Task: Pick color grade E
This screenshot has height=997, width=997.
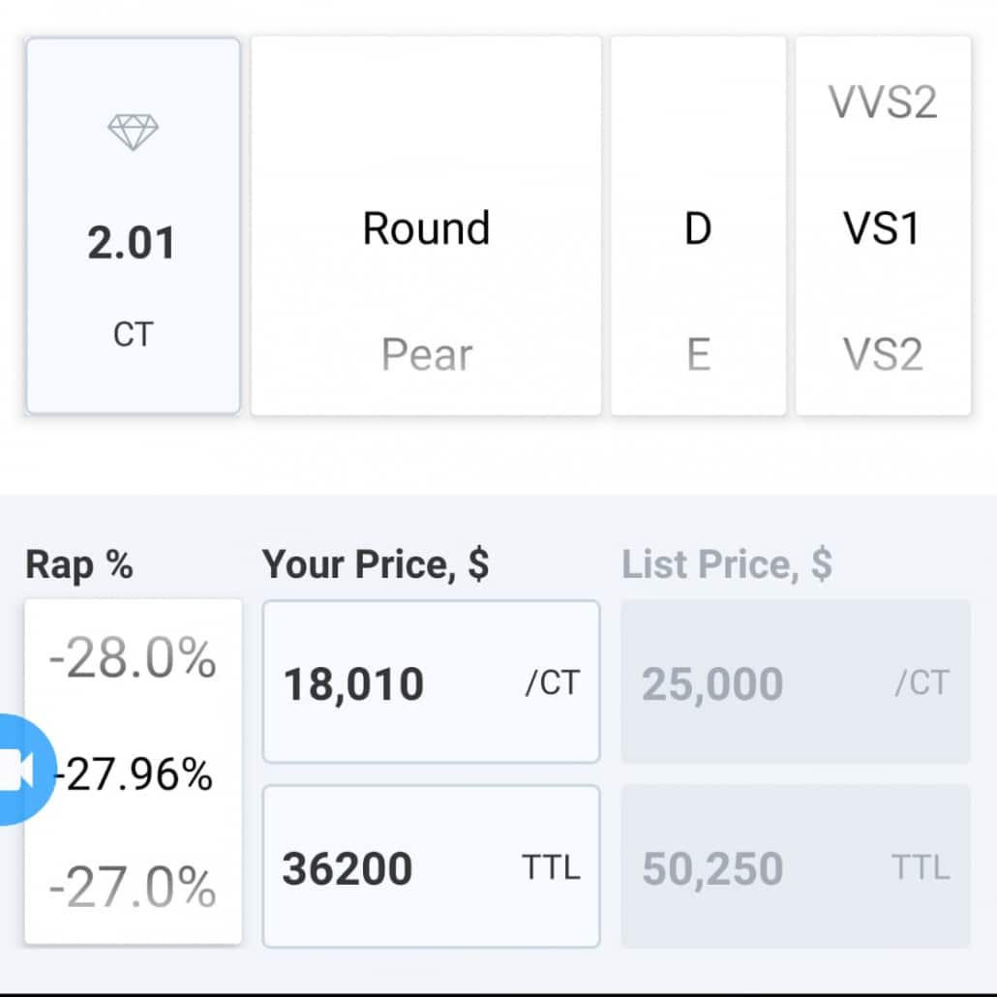Action: coord(699,354)
